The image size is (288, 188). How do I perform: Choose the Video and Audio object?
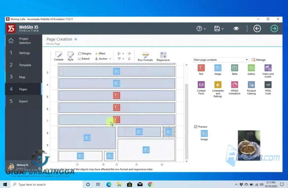268,68
